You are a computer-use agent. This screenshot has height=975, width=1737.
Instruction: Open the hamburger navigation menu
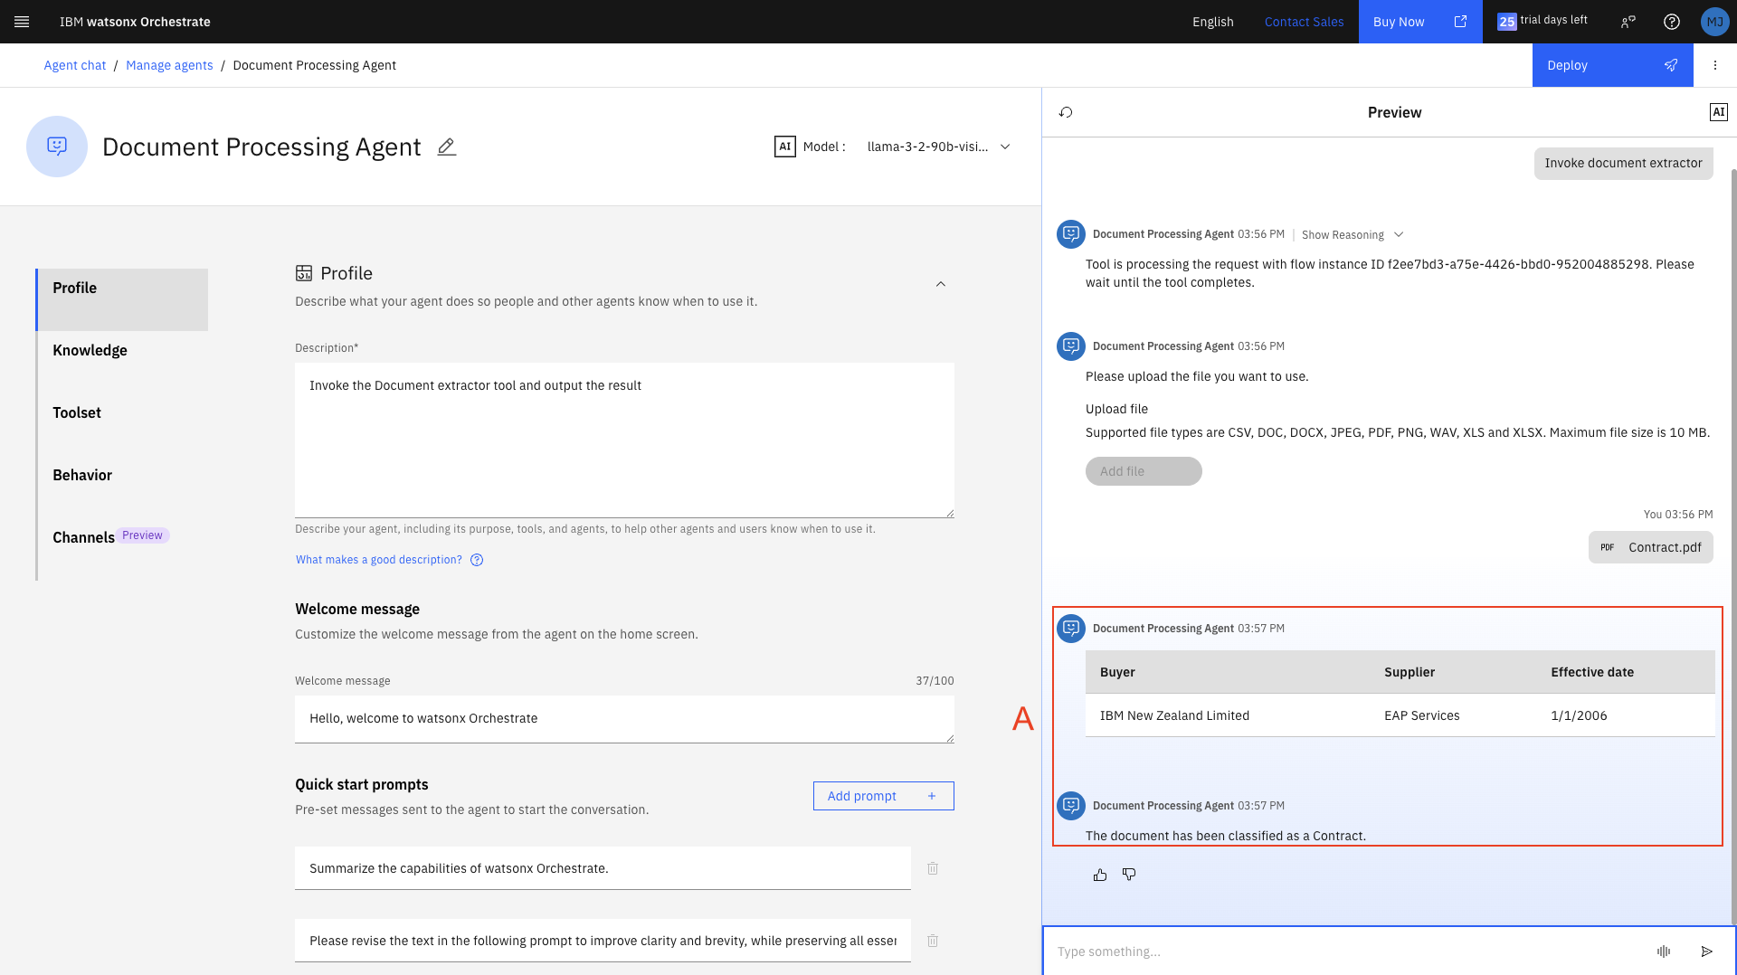click(22, 22)
